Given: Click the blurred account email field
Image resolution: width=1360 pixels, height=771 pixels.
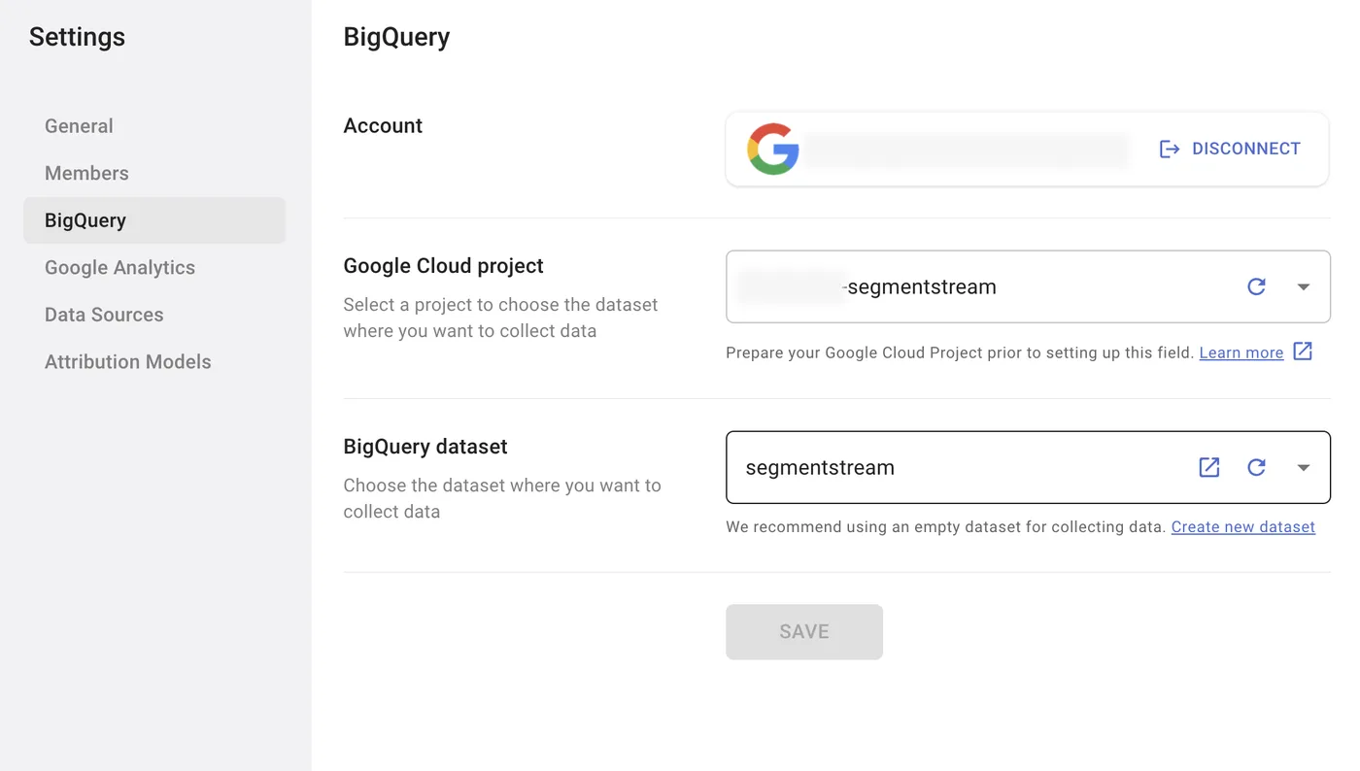Looking at the screenshot, I should (x=967, y=150).
